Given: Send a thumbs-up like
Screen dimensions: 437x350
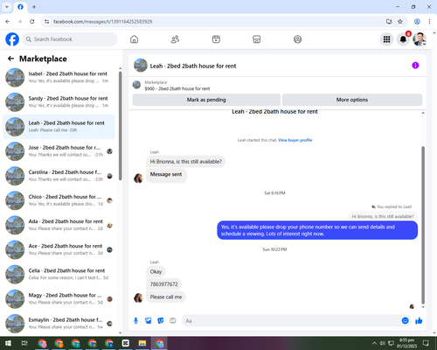Looking at the screenshot, I should coord(419,321).
